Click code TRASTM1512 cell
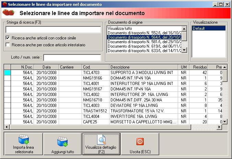This screenshot has height=159, width=232. 96,111
